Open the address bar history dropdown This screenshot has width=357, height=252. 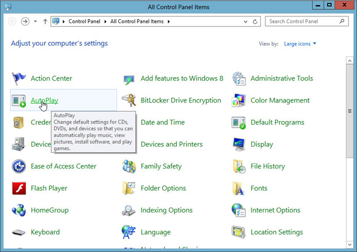[245, 21]
